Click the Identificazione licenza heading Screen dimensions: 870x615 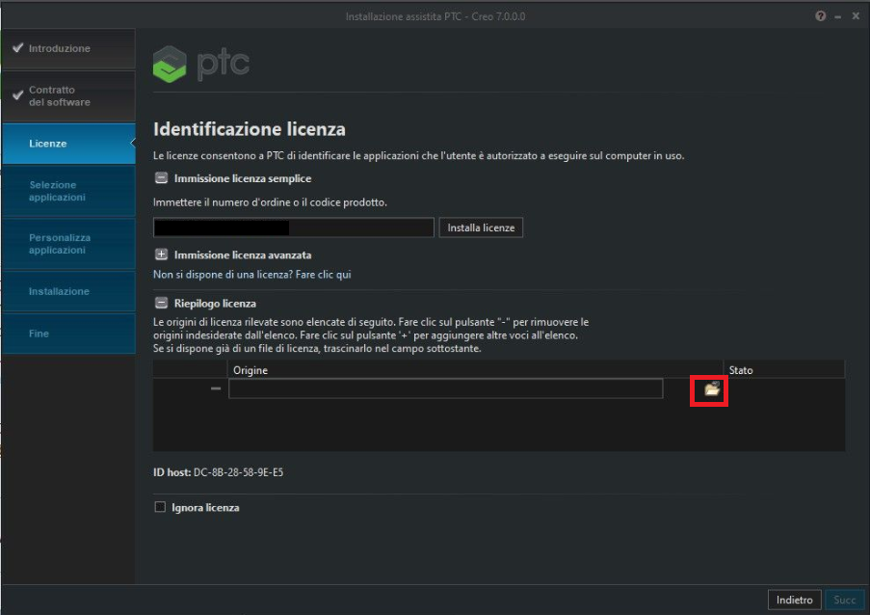tap(250, 129)
